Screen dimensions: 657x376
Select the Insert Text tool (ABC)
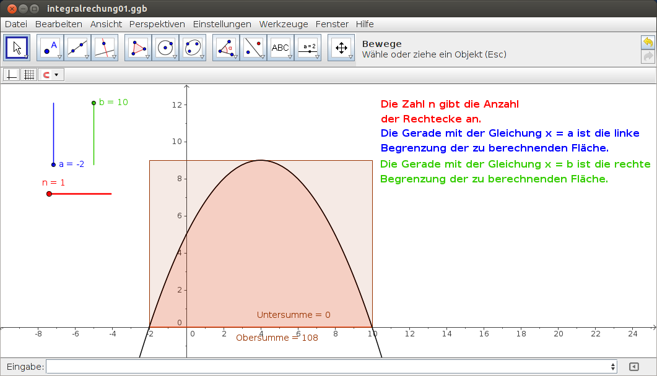click(x=281, y=48)
